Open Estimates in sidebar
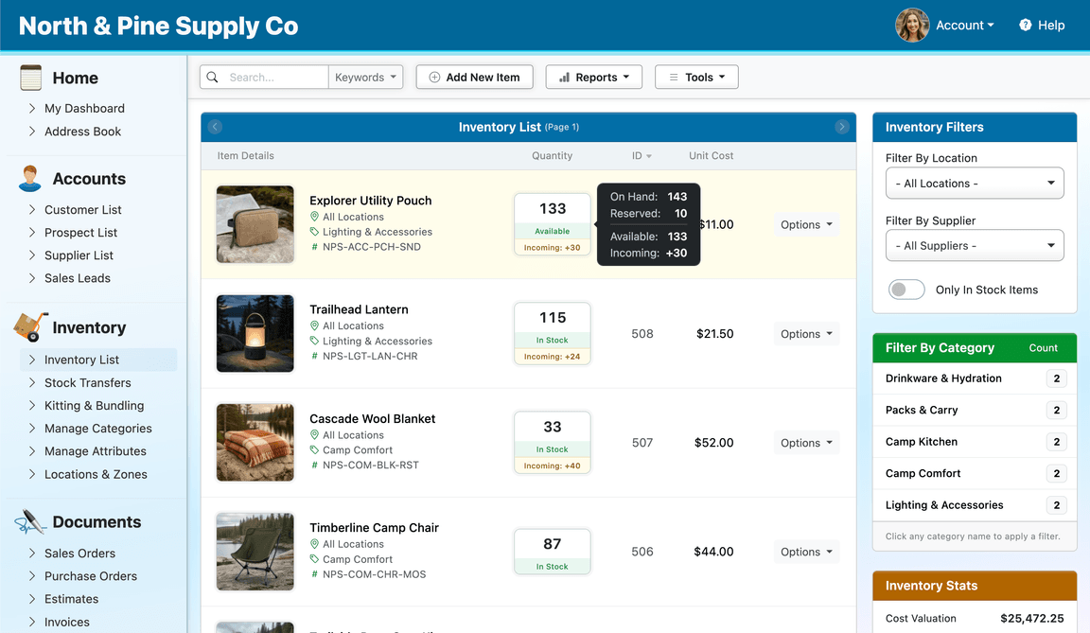This screenshot has width=1090, height=633. [71, 599]
